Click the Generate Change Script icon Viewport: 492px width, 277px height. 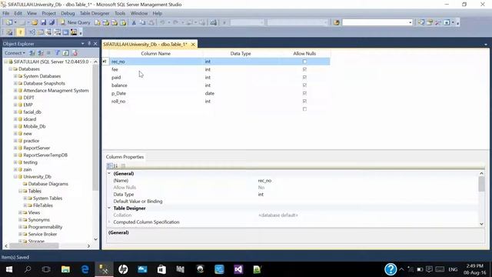tap(9, 32)
